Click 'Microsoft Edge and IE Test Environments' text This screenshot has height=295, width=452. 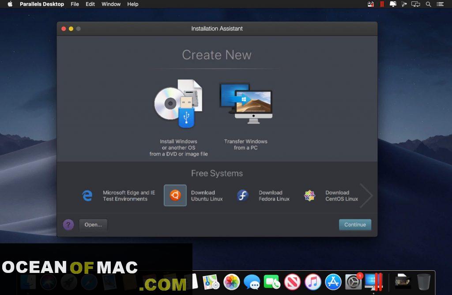coord(129,196)
